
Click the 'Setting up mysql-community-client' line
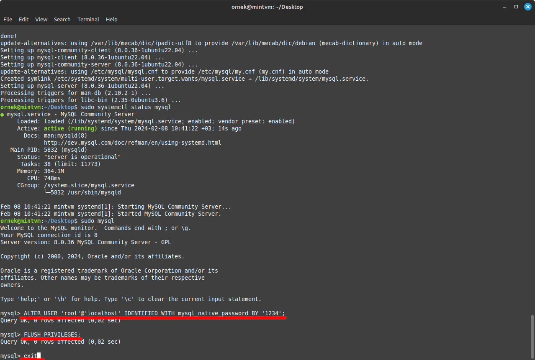pyautogui.click(x=99, y=50)
